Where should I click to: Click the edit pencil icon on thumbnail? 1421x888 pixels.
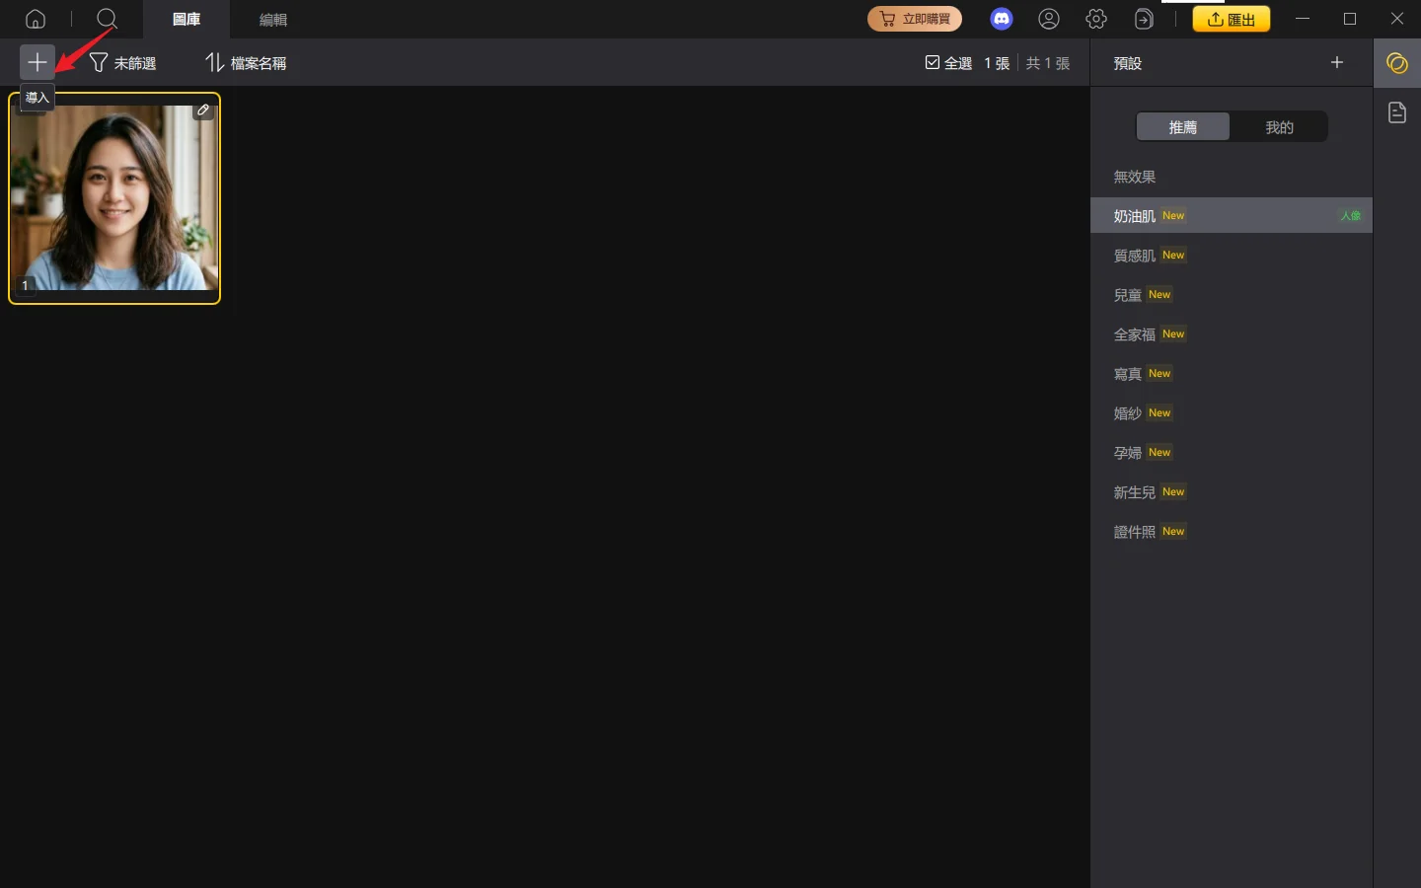(x=203, y=110)
